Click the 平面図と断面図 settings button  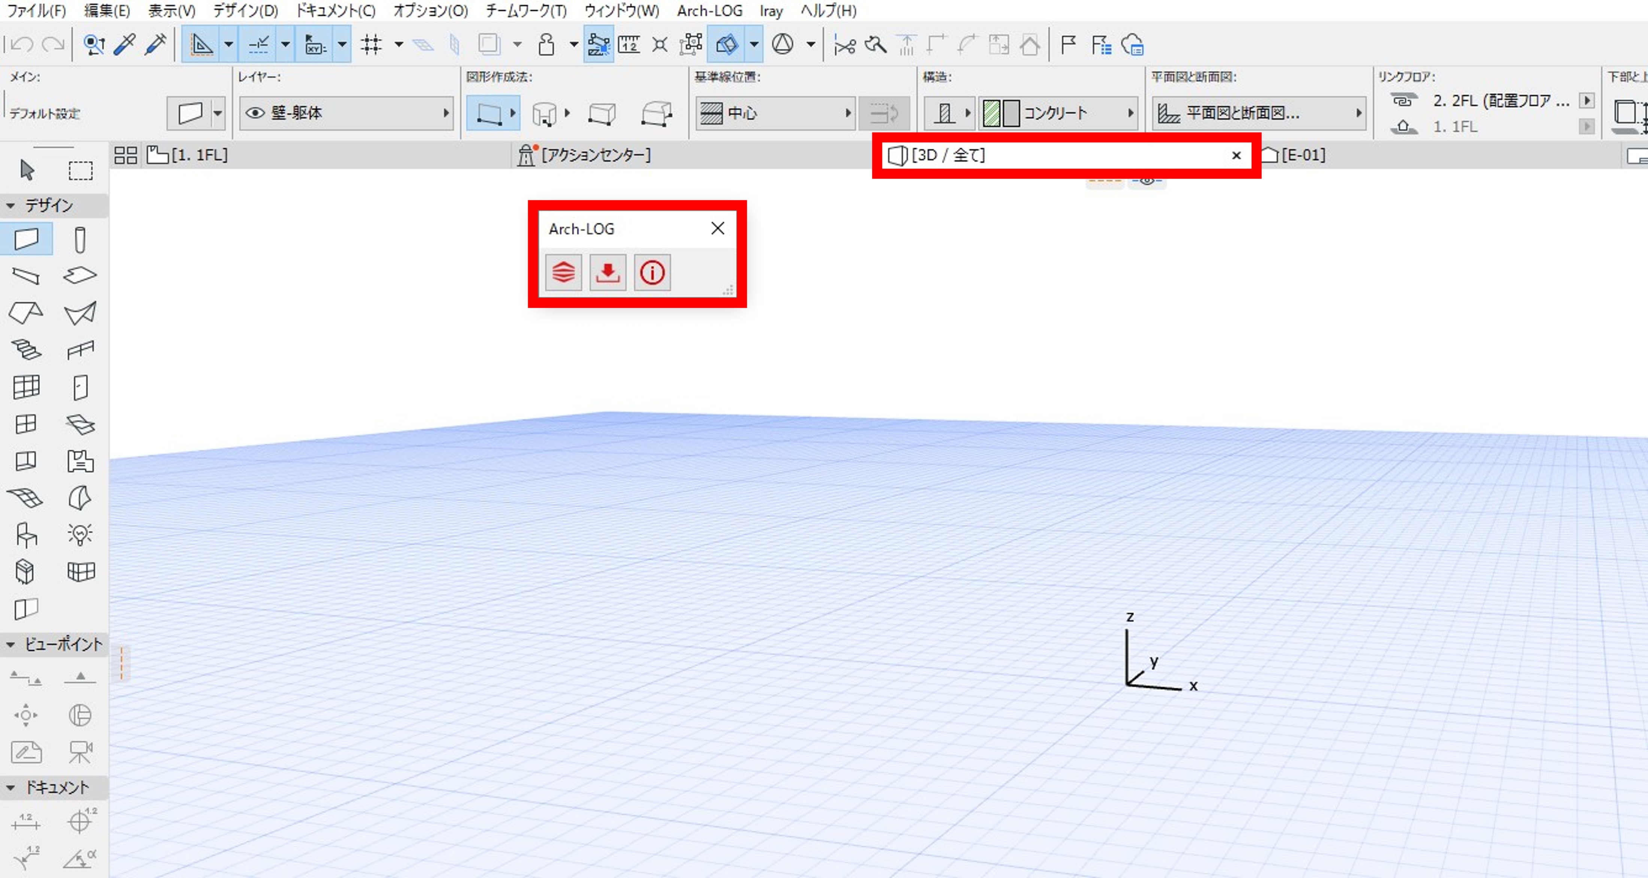[x=1258, y=113]
